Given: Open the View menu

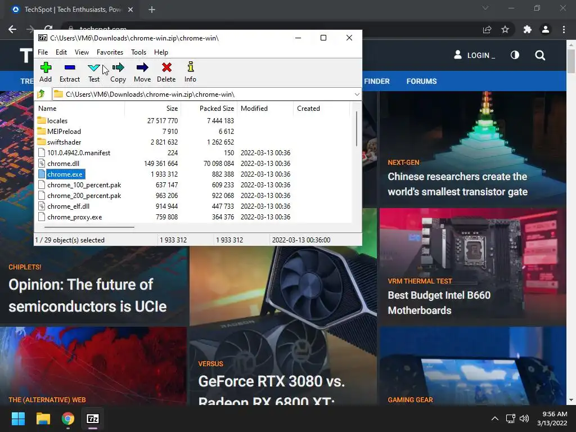Looking at the screenshot, I should click(x=82, y=52).
